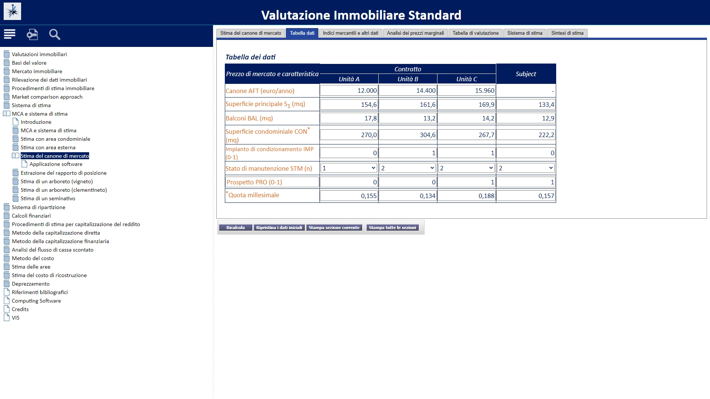Click the Prospetto PRO field for Unità C
Viewport: 710px width, 399px height.
click(x=467, y=182)
